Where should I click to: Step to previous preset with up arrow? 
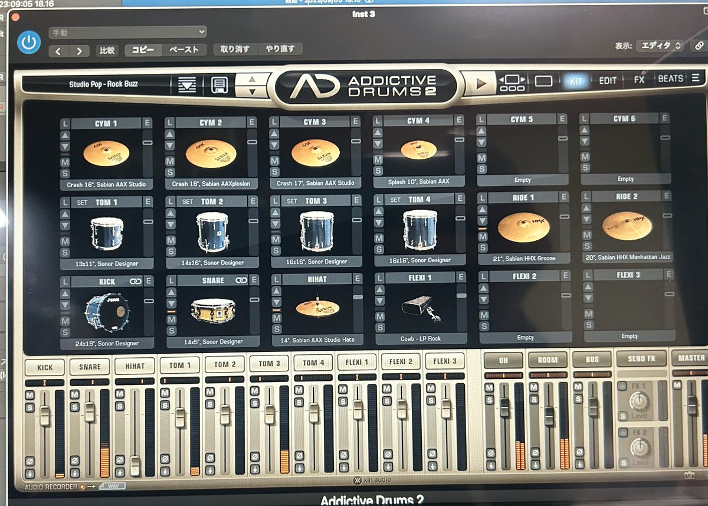(252, 79)
